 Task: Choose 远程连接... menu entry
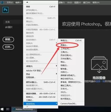point(40,77)
